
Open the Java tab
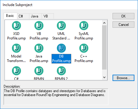tap(35, 16)
